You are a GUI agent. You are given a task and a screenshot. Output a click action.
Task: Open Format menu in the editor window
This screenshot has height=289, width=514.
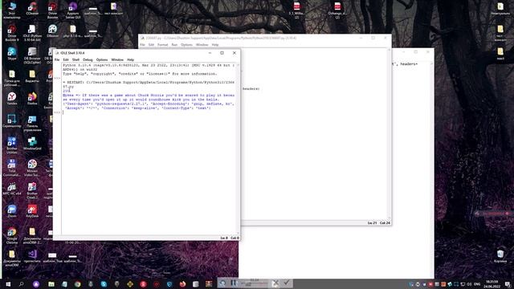(x=162, y=45)
